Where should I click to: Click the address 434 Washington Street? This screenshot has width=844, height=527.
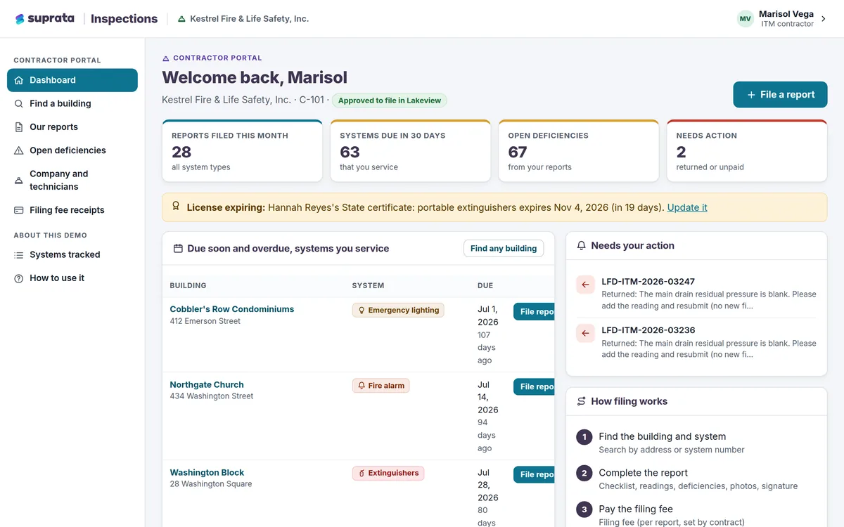pyautogui.click(x=212, y=396)
